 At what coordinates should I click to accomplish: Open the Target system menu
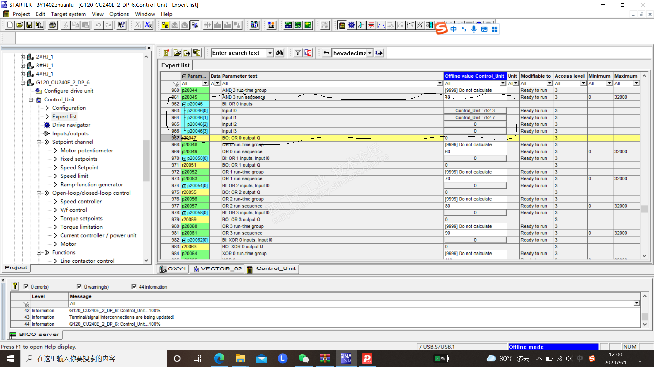click(x=68, y=14)
